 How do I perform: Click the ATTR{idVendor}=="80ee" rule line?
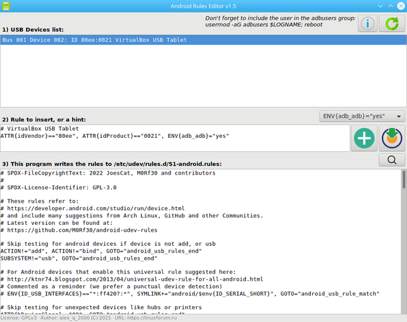tap(114, 136)
